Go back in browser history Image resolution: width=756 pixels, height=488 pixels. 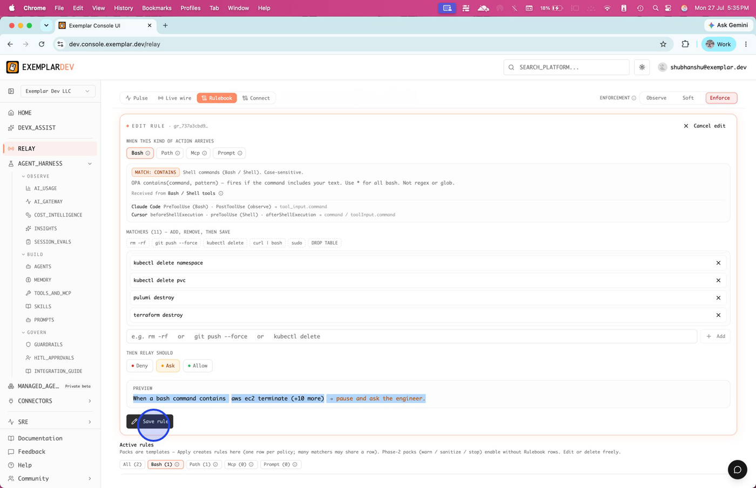(10, 44)
